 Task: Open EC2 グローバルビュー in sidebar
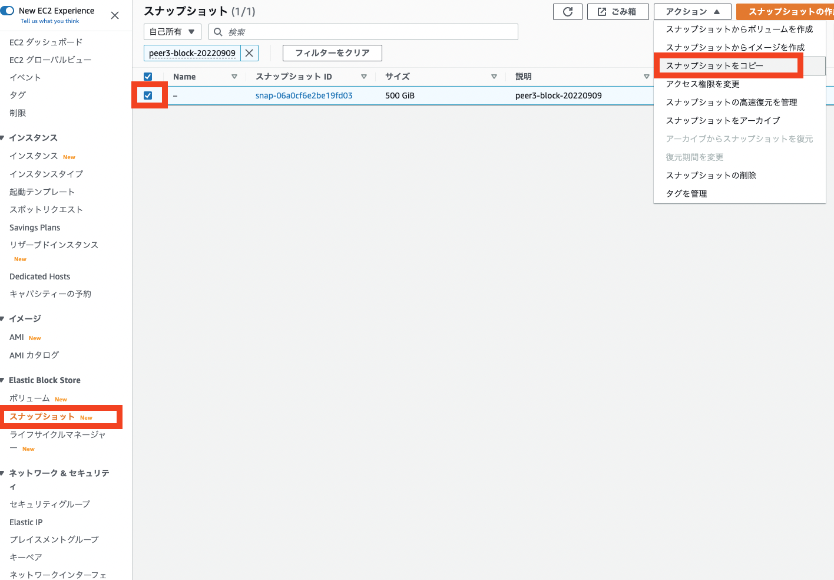[x=50, y=60]
